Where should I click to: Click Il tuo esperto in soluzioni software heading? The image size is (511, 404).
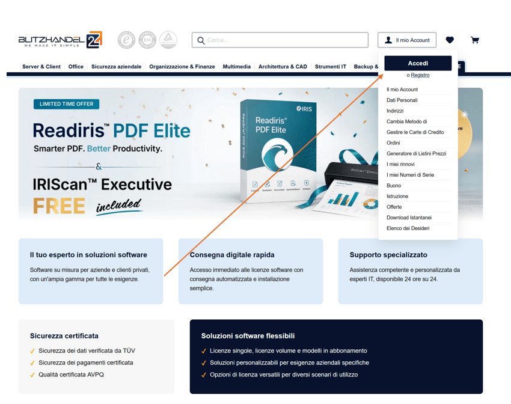(x=88, y=255)
